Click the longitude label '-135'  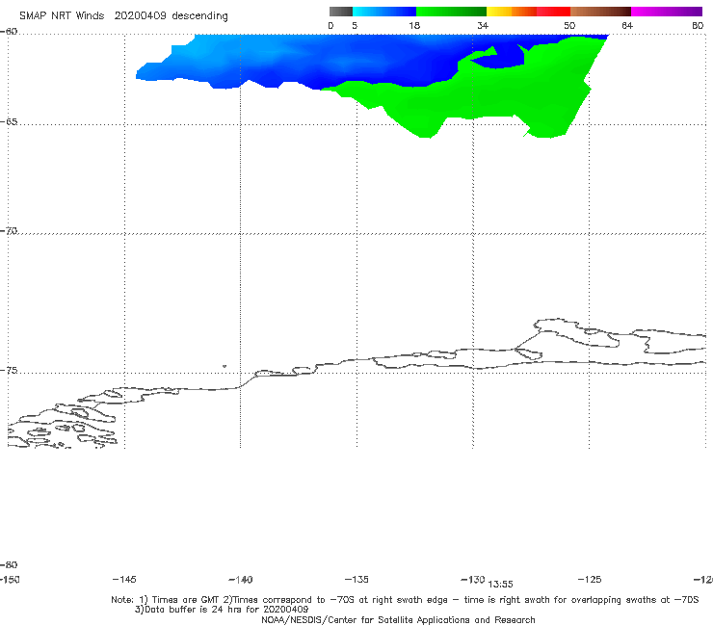point(356,579)
